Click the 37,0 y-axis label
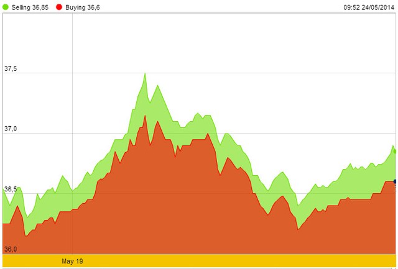The image size is (398, 269). click(x=11, y=129)
